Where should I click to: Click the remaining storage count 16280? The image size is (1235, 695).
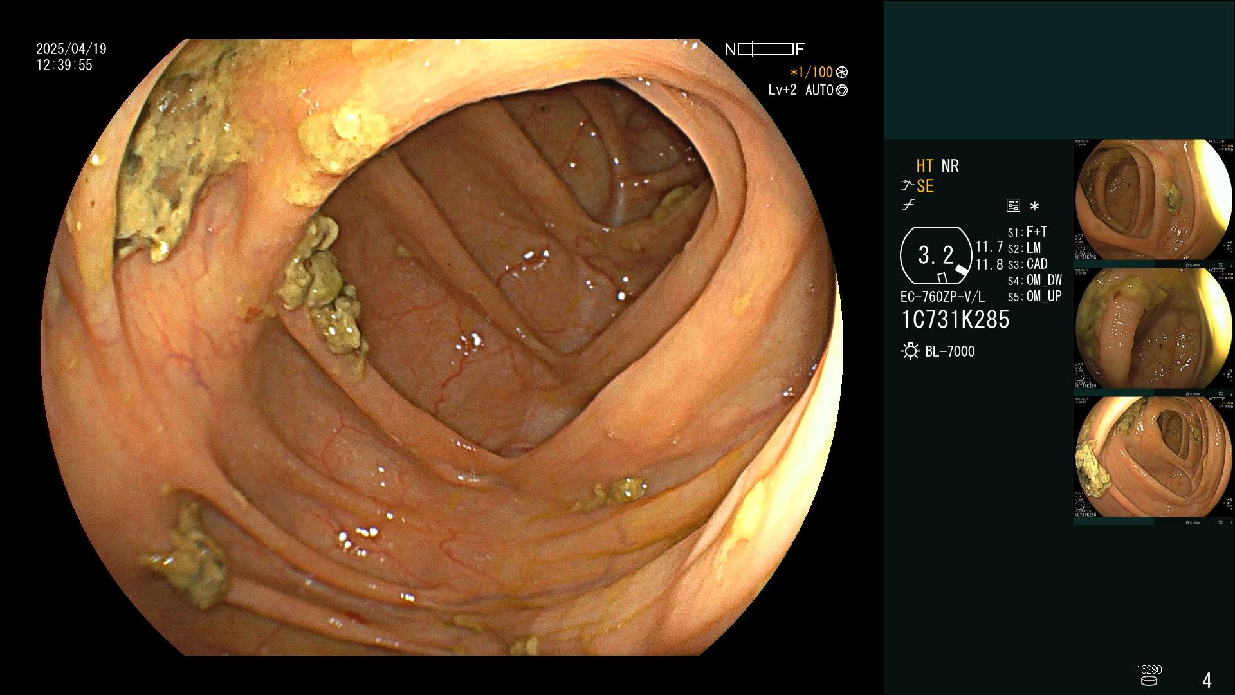coord(1149,670)
